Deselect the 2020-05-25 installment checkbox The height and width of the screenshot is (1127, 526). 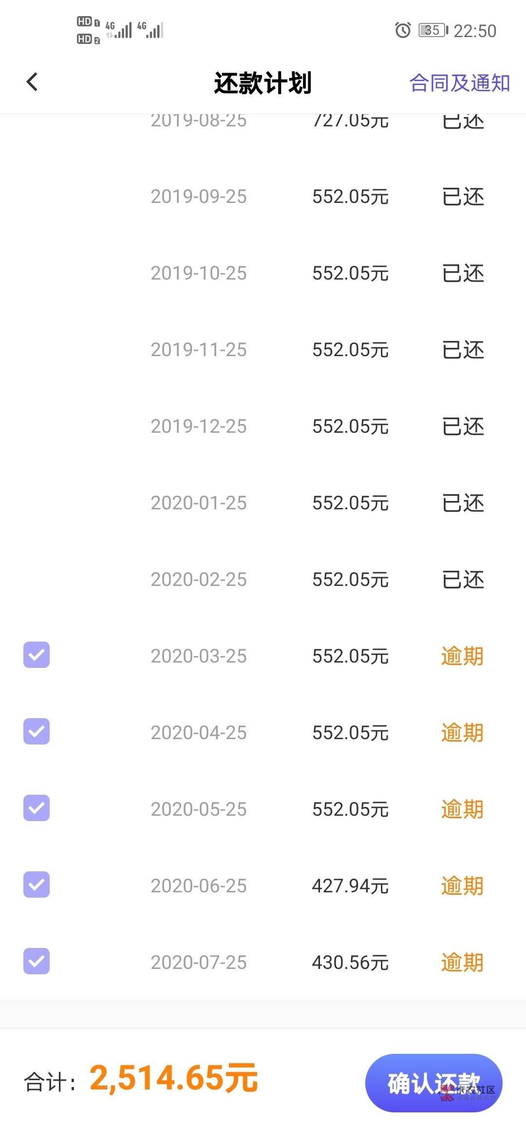37,808
